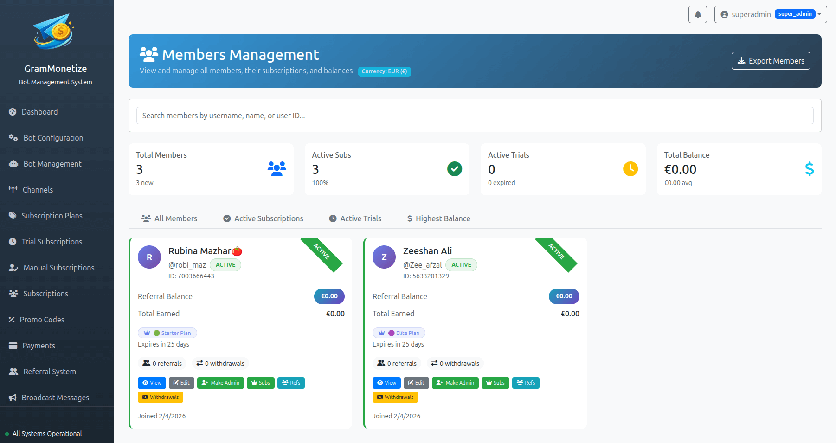
Task: Click the GramMonetize logo
Action: click(x=54, y=31)
